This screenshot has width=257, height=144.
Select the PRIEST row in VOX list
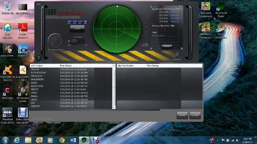tap(62, 90)
